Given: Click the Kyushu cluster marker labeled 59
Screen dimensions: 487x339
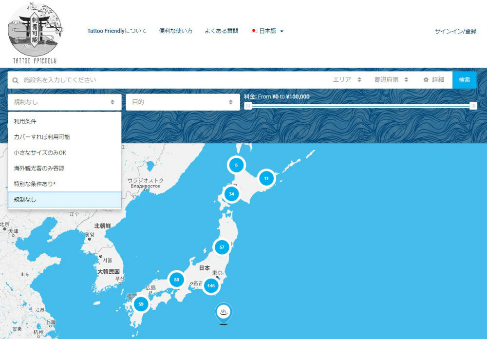Looking at the screenshot, I should point(141,304).
